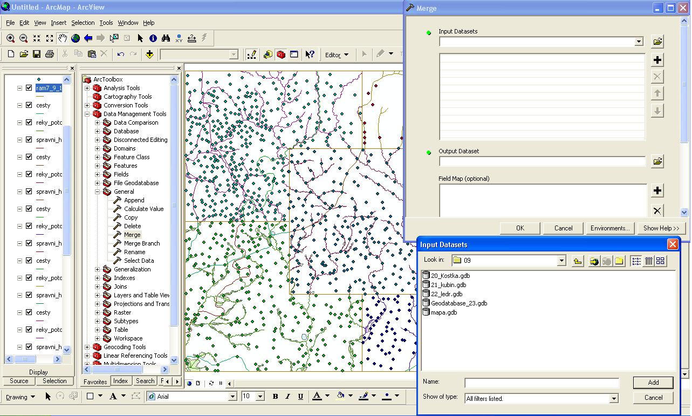Open the Editor dropdown menu
Image resolution: width=692 pixels, height=416 pixels.
coord(337,55)
